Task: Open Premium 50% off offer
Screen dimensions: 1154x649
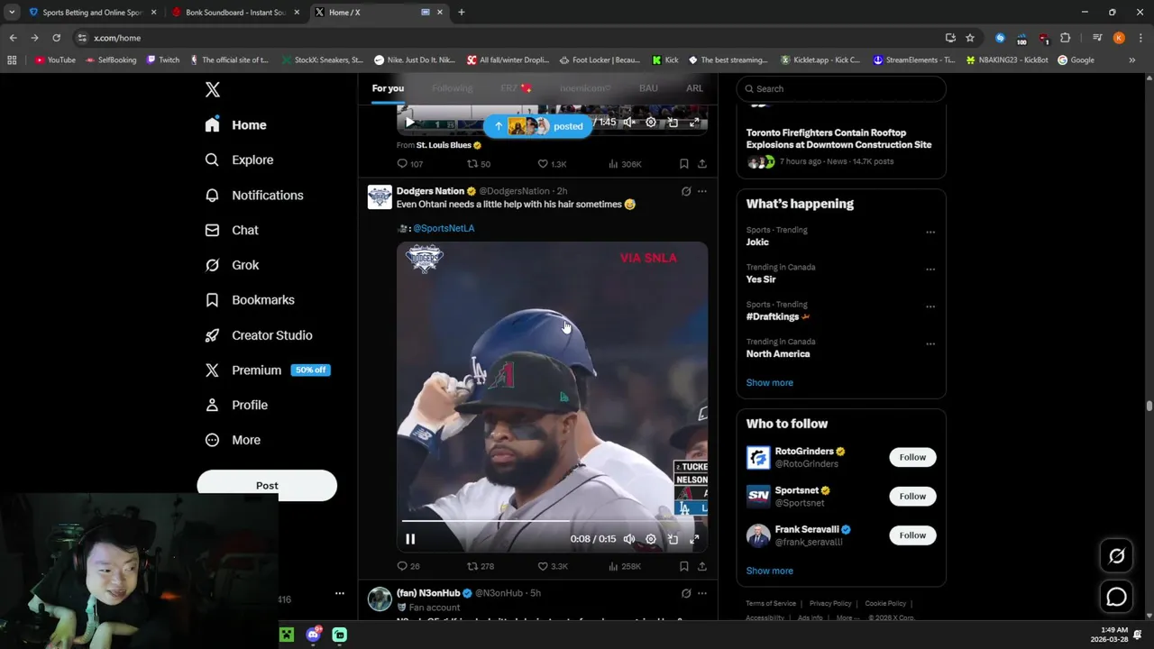Action: coord(268,370)
